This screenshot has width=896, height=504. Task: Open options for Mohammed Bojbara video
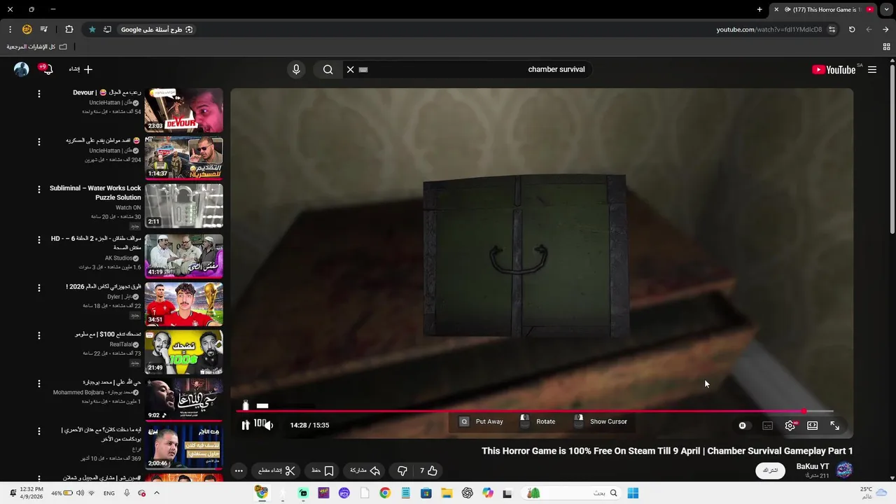[x=38, y=384]
